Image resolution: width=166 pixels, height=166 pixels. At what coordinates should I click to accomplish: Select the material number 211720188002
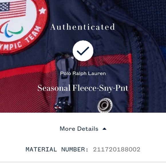tap(116, 149)
